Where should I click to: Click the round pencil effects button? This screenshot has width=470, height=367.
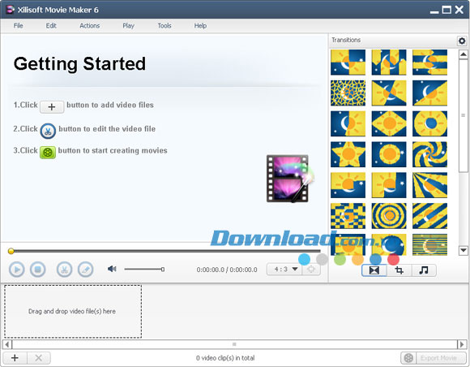point(85,270)
